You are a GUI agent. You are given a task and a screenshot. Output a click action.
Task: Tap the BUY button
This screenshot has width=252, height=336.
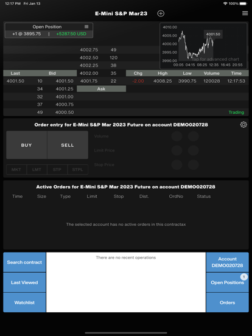pyautogui.click(x=27, y=145)
